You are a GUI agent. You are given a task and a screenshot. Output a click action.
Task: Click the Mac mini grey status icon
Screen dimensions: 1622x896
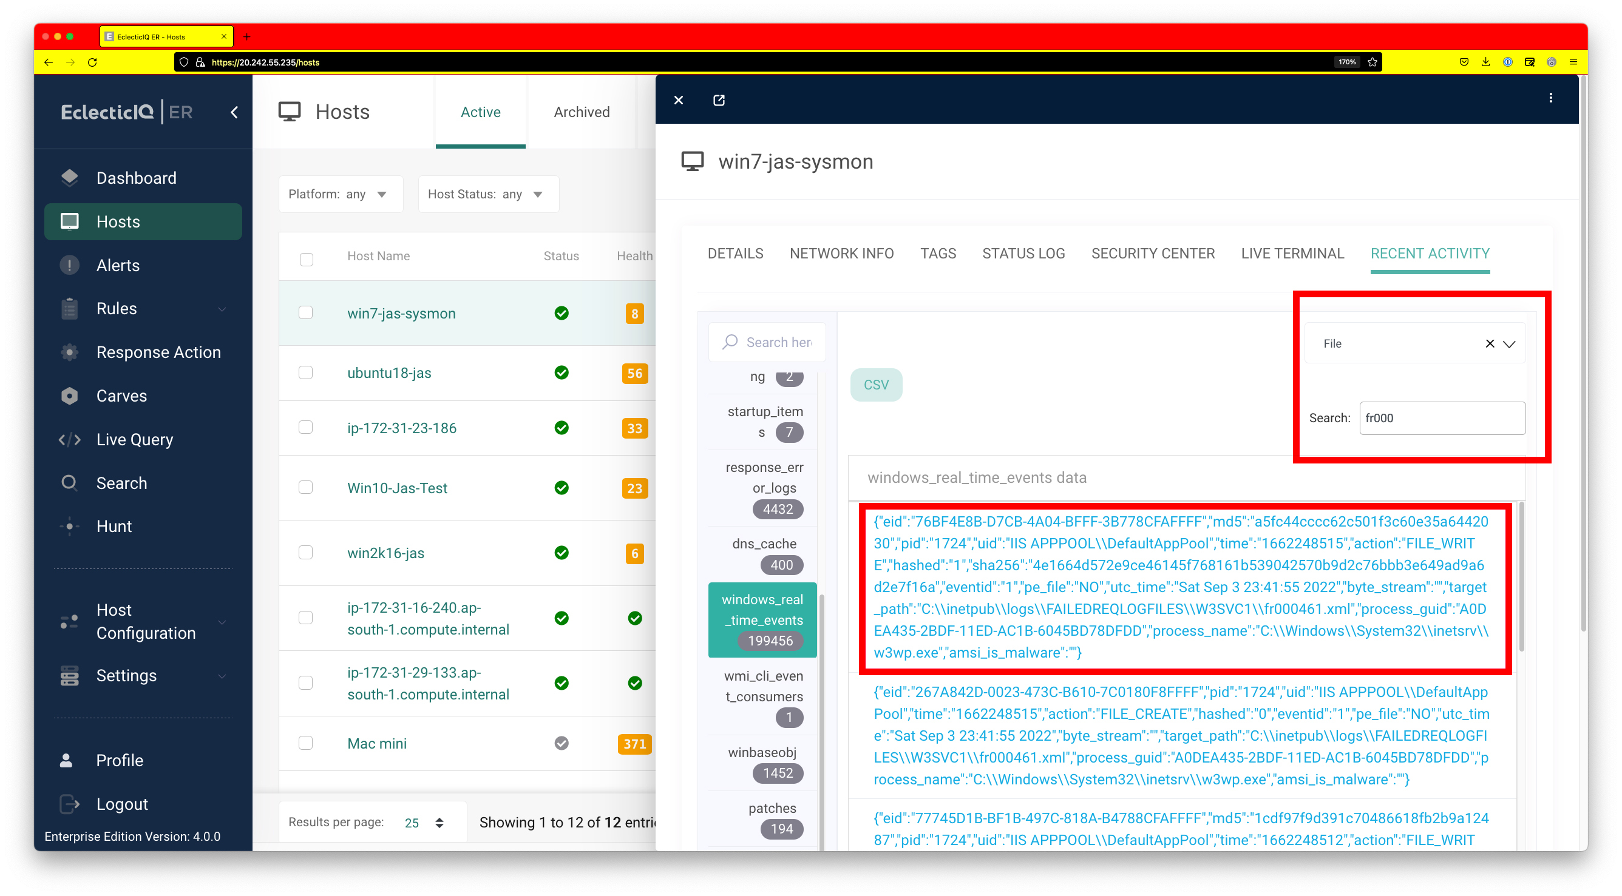click(561, 743)
